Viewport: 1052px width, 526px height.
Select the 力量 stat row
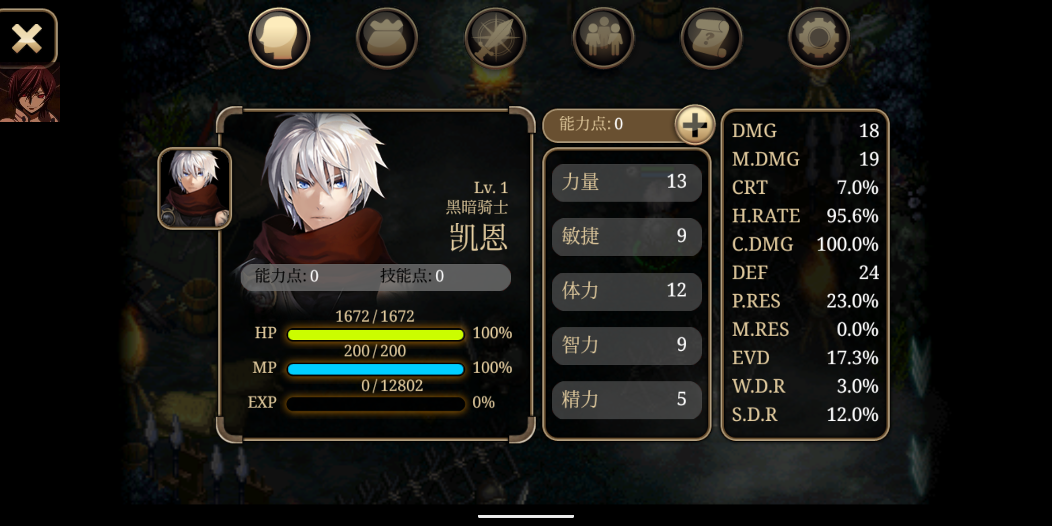[626, 182]
